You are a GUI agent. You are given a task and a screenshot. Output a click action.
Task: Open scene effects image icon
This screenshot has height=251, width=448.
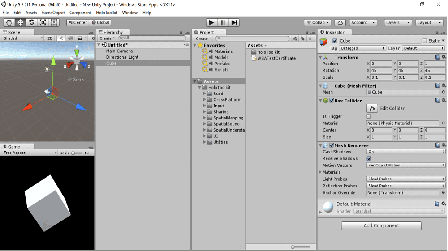(x=80, y=38)
